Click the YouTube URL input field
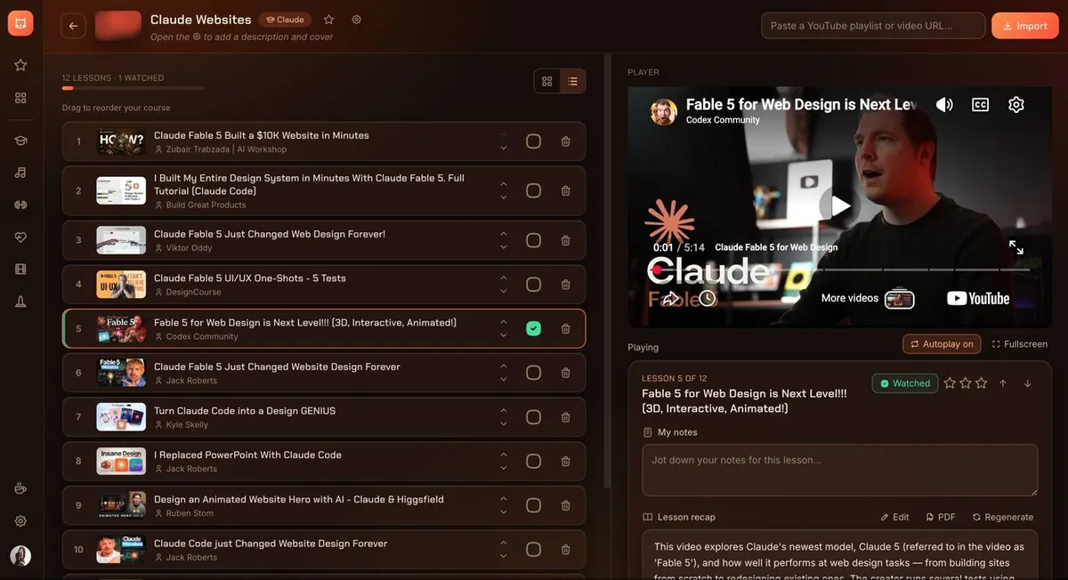 click(873, 26)
